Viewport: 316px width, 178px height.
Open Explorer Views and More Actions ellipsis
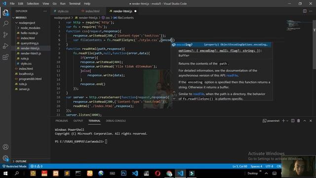(45, 11)
